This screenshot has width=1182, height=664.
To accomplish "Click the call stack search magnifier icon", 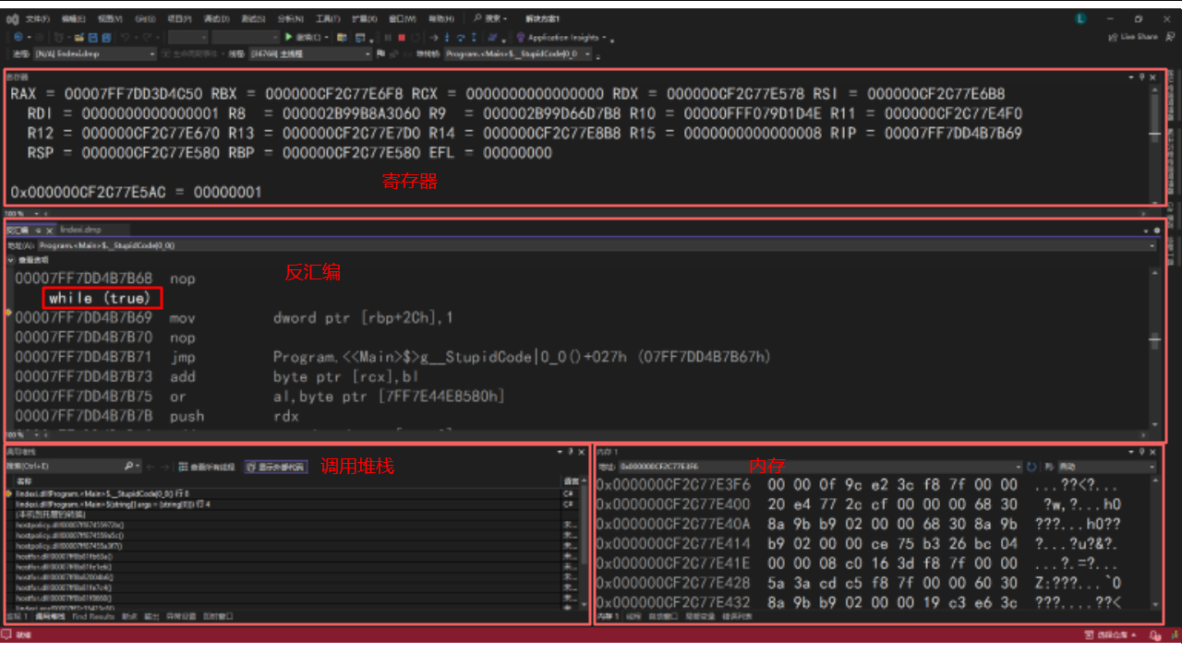I will point(127,467).
